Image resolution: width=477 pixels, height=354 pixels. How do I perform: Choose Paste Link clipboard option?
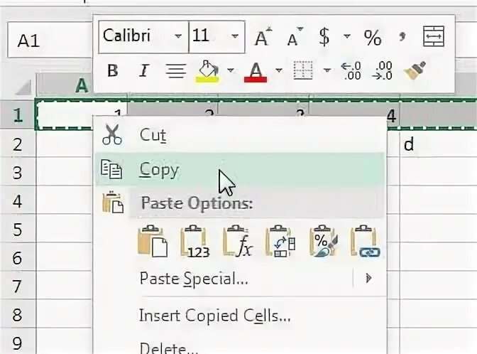(366, 242)
